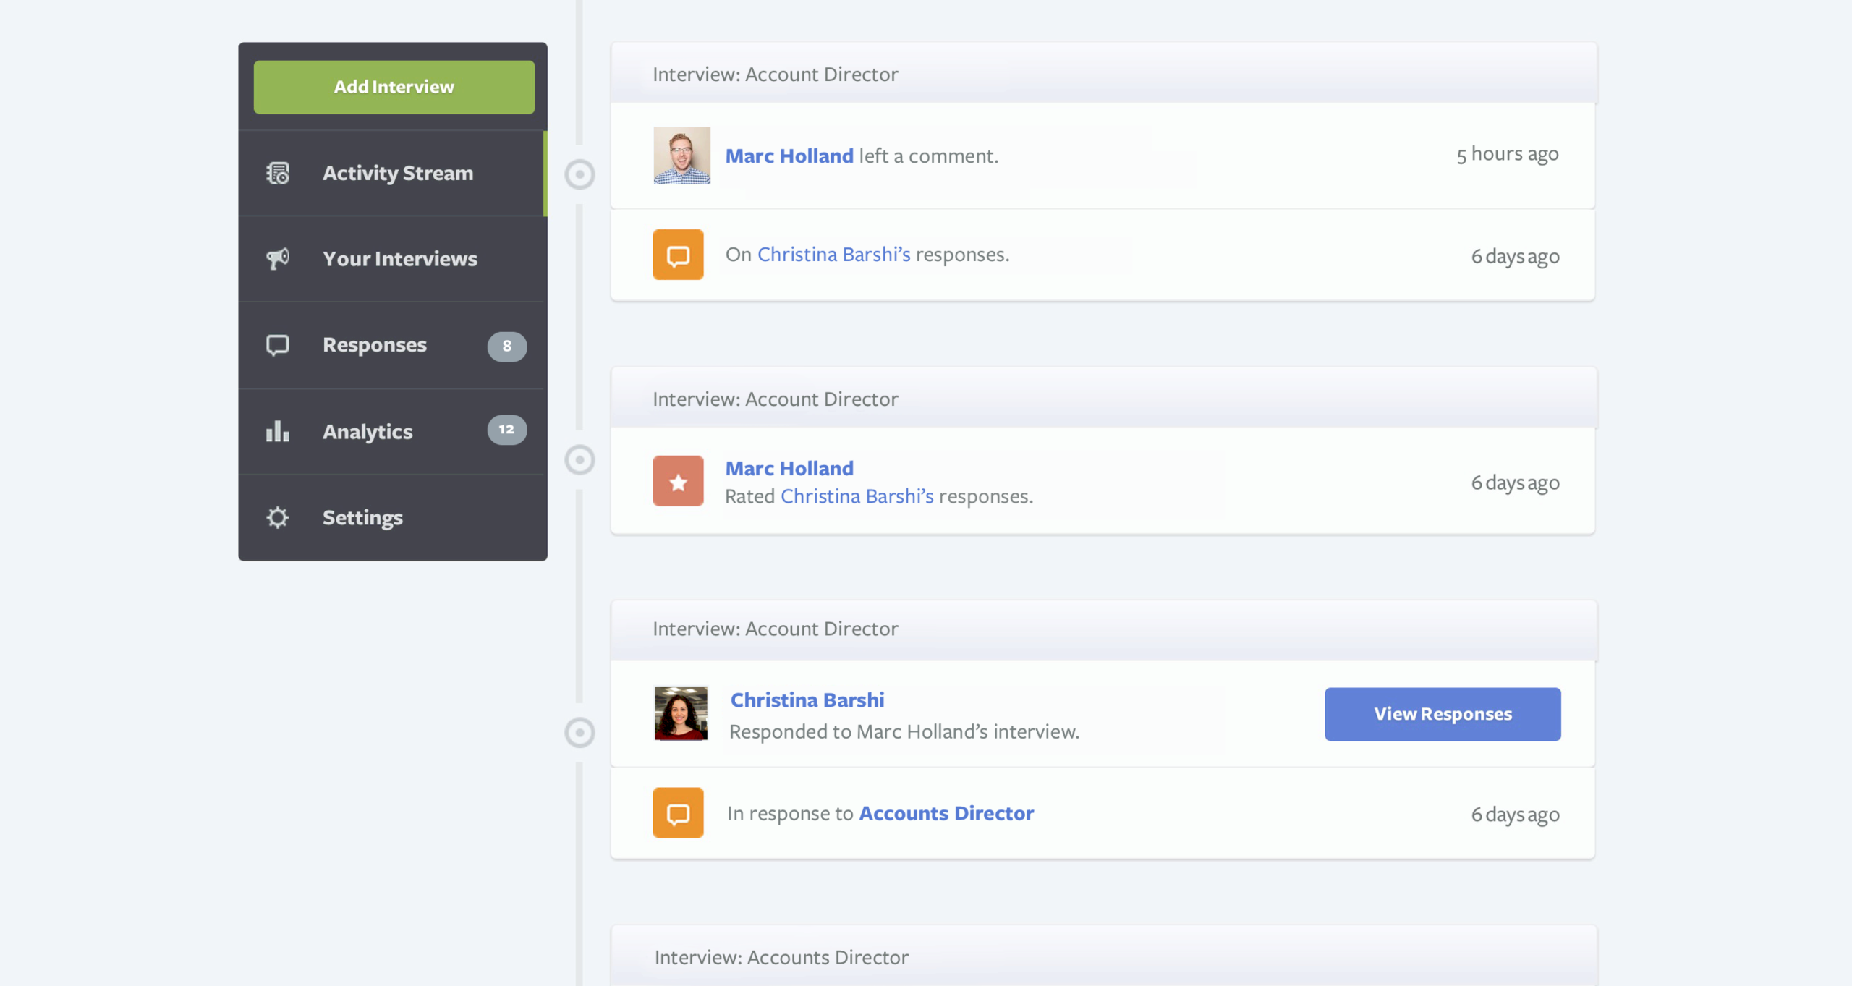Select the first timeline marker circle
1852x986 pixels.
[579, 174]
